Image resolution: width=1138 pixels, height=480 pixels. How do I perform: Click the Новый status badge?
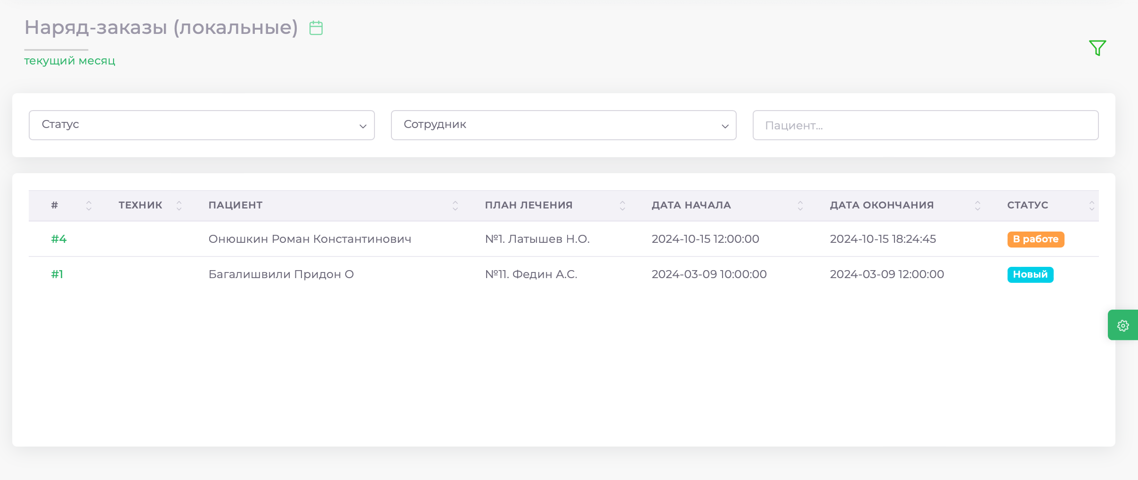point(1030,274)
